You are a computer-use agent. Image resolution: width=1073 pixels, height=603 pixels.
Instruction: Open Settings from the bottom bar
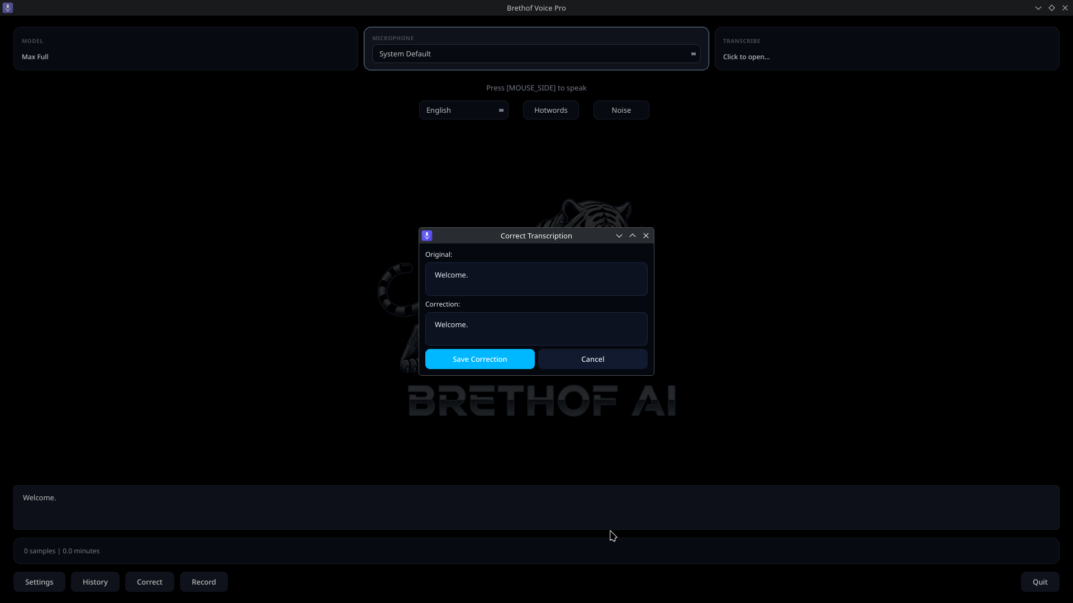(x=39, y=582)
